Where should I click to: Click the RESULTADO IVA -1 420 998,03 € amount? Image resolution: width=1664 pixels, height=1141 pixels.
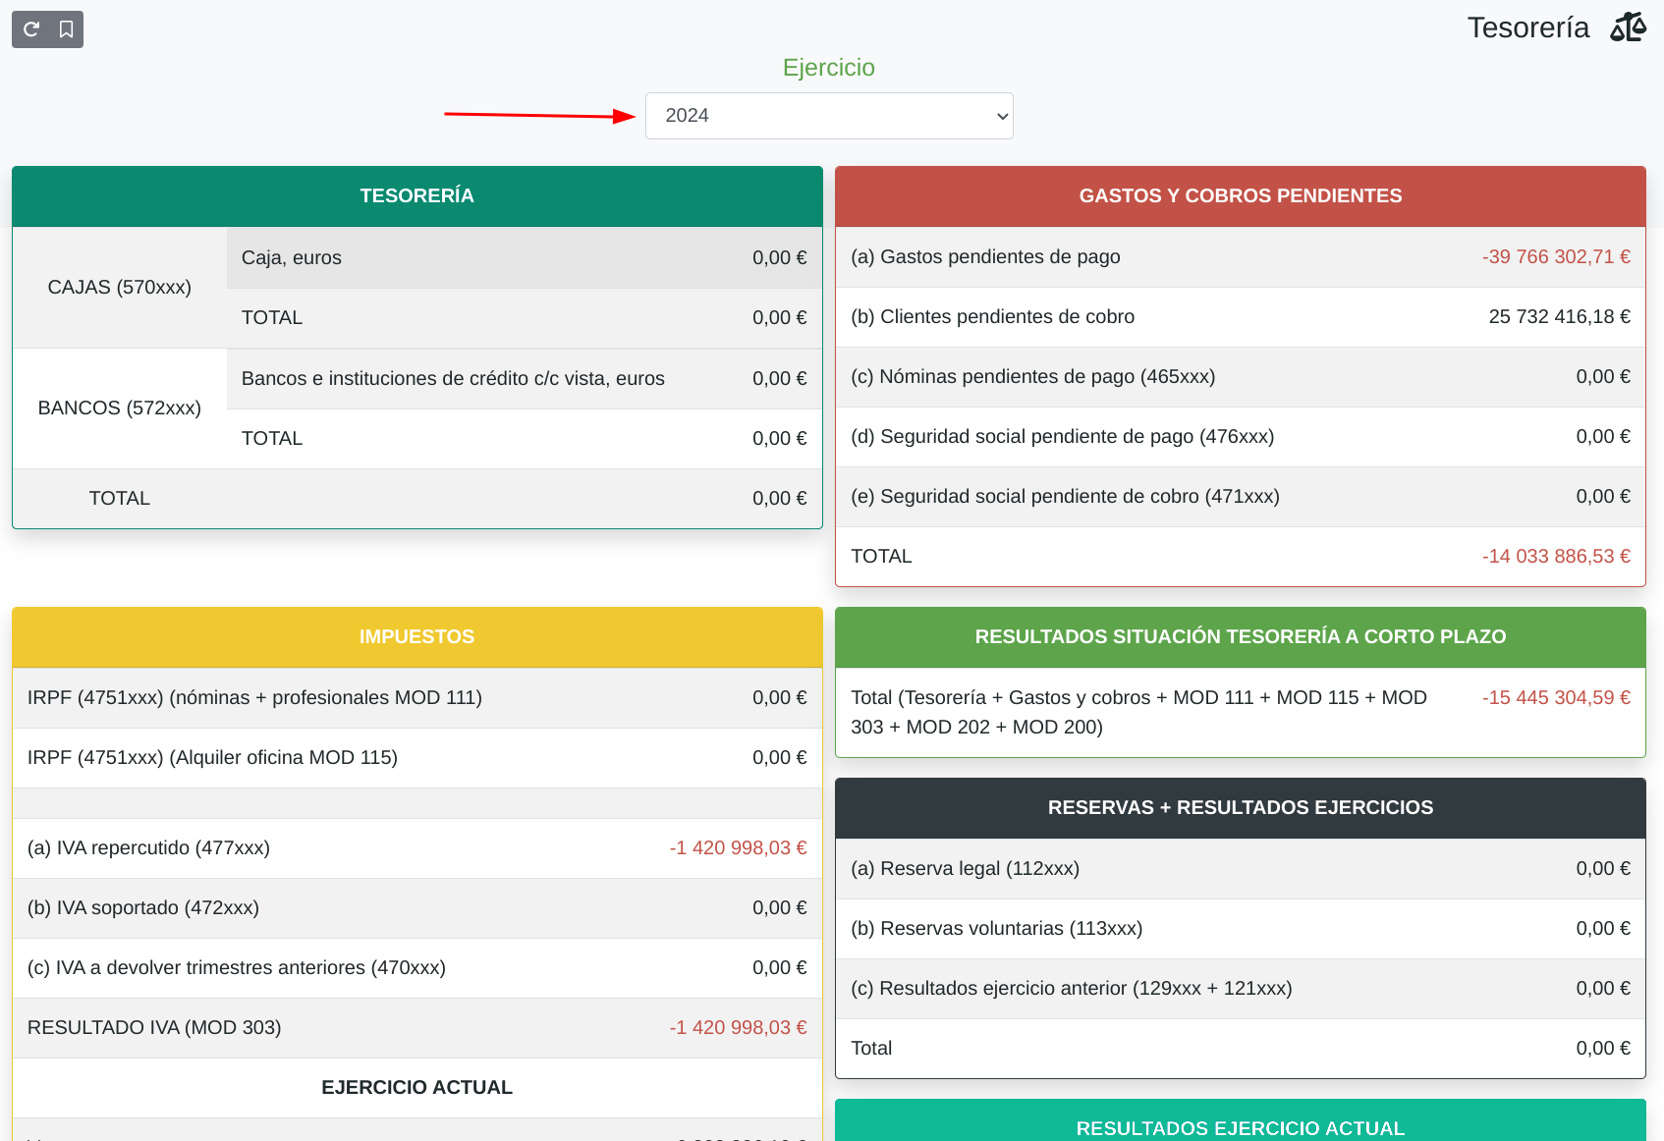pos(738,1028)
